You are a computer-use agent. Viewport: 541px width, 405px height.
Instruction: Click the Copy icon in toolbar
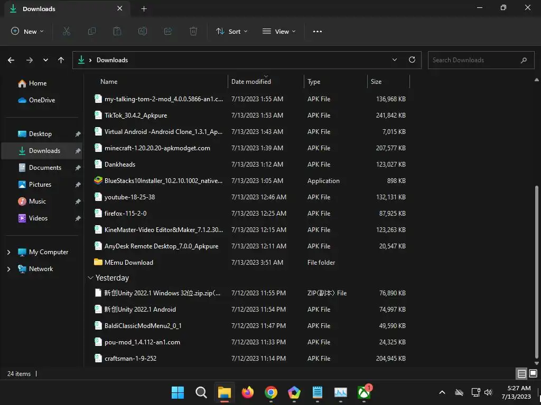[x=92, y=31]
